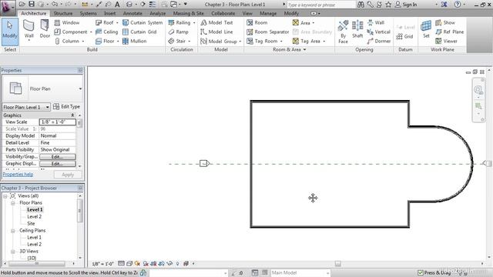Expand the Stair dropdown

coord(189,41)
